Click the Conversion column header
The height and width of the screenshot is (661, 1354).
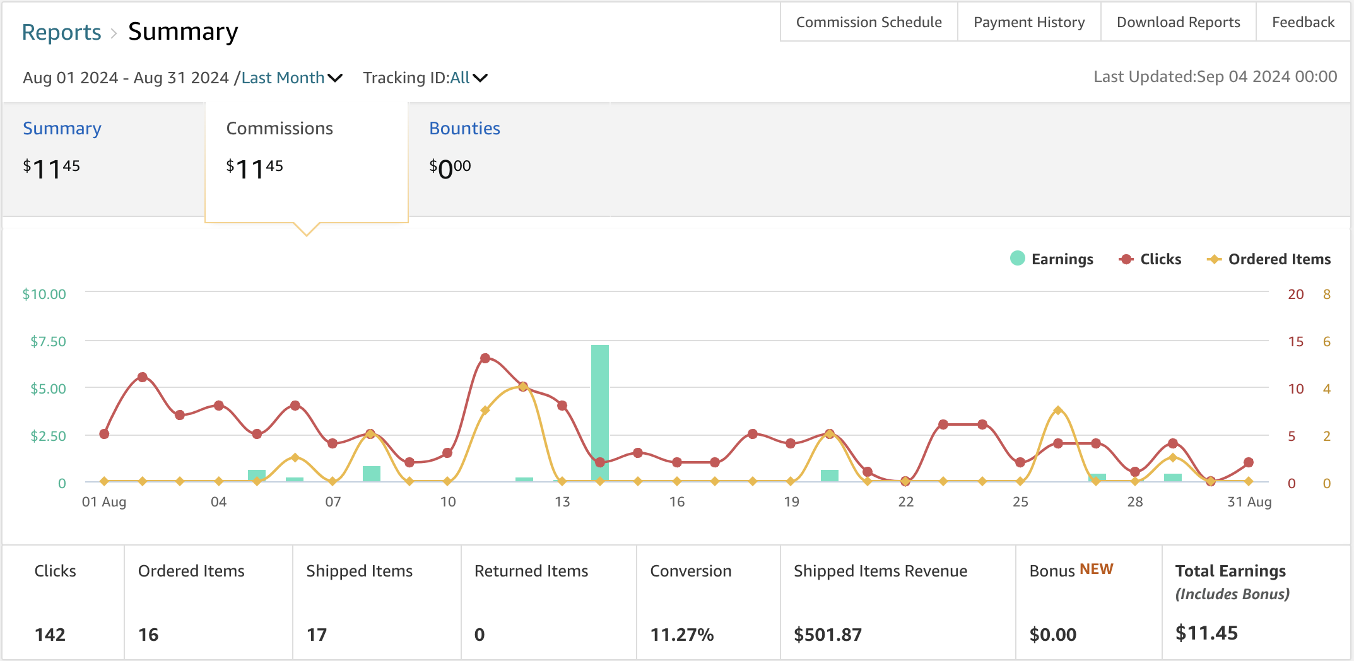[x=691, y=571]
